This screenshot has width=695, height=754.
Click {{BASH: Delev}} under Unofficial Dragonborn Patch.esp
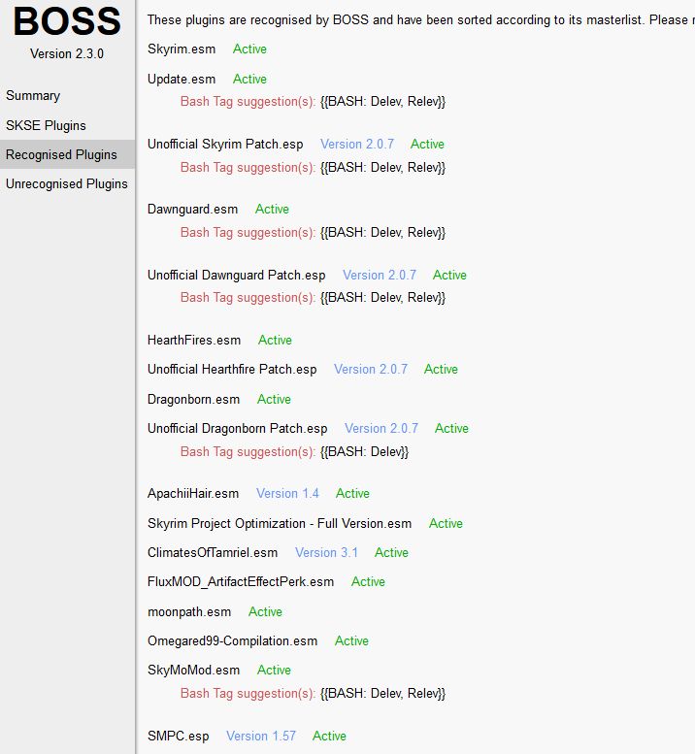(364, 452)
